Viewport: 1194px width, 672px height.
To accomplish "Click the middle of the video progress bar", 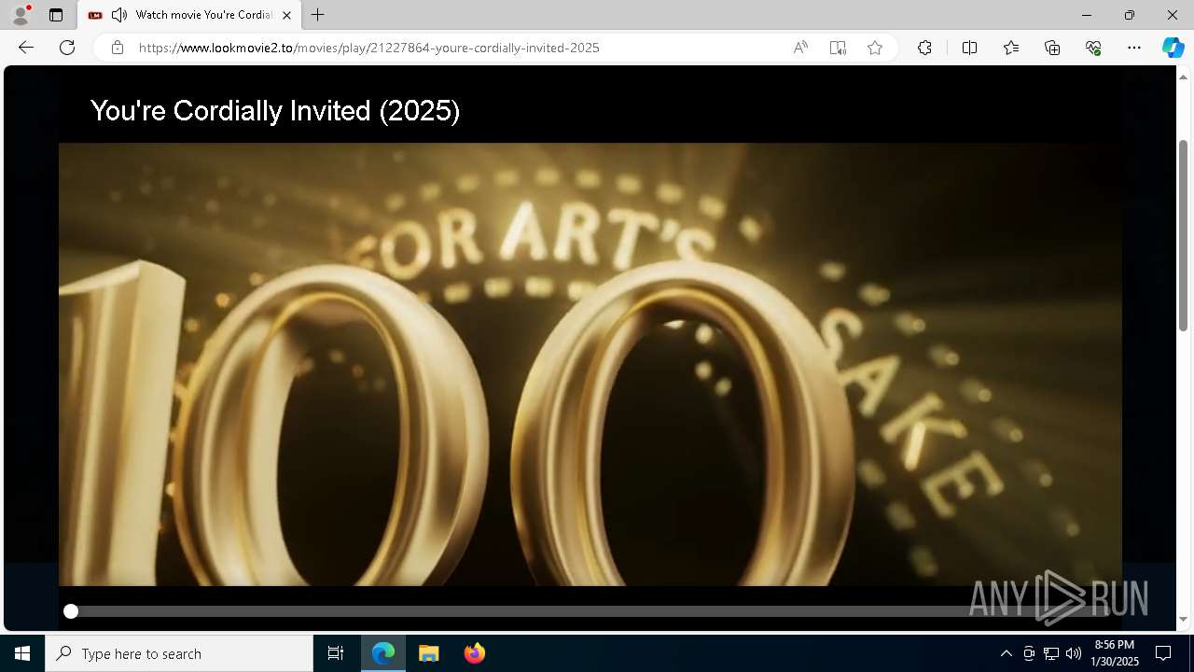I will point(590,611).
